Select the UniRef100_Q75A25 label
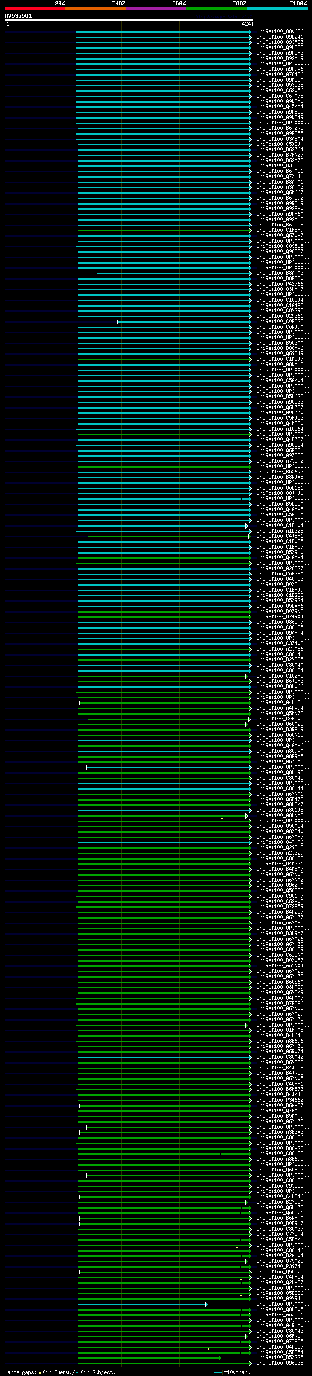Image resolution: width=312 pixels, height=1376 pixels. click(280, 1261)
